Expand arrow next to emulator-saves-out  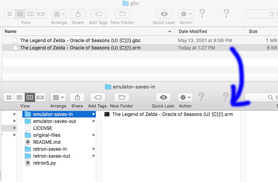click(x=94, y=121)
